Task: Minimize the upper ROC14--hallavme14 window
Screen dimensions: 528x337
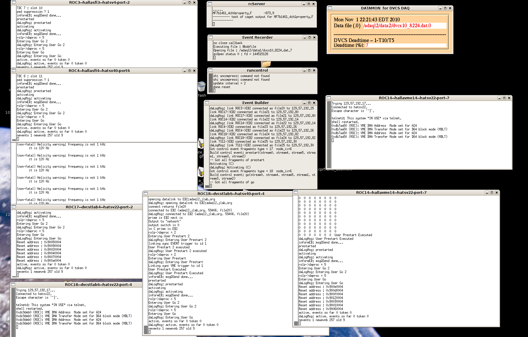Action: click(x=499, y=98)
